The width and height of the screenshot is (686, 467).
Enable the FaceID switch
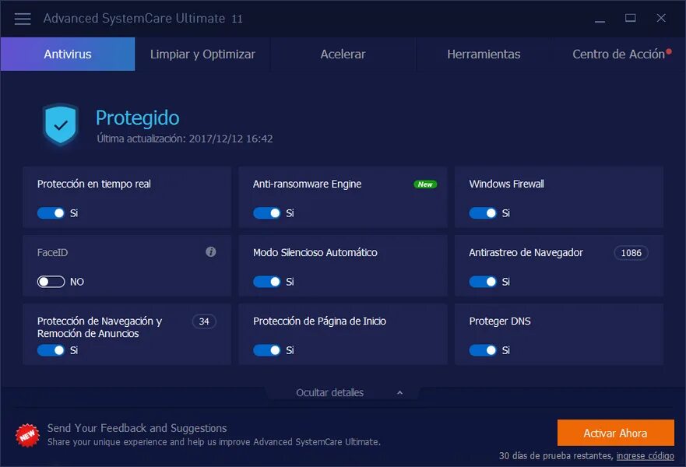(51, 282)
